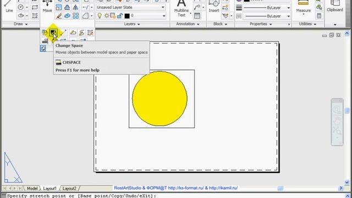Click the mirror triangle icon in Modify
Image resolution: width=352 pixels, height=198 pixels.
[x=76, y=7]
